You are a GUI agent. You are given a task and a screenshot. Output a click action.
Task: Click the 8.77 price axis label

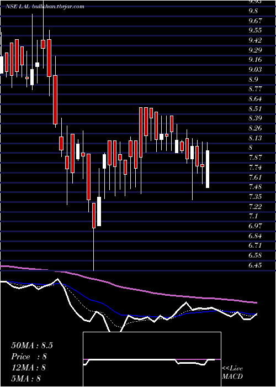[x=255, y=89]
